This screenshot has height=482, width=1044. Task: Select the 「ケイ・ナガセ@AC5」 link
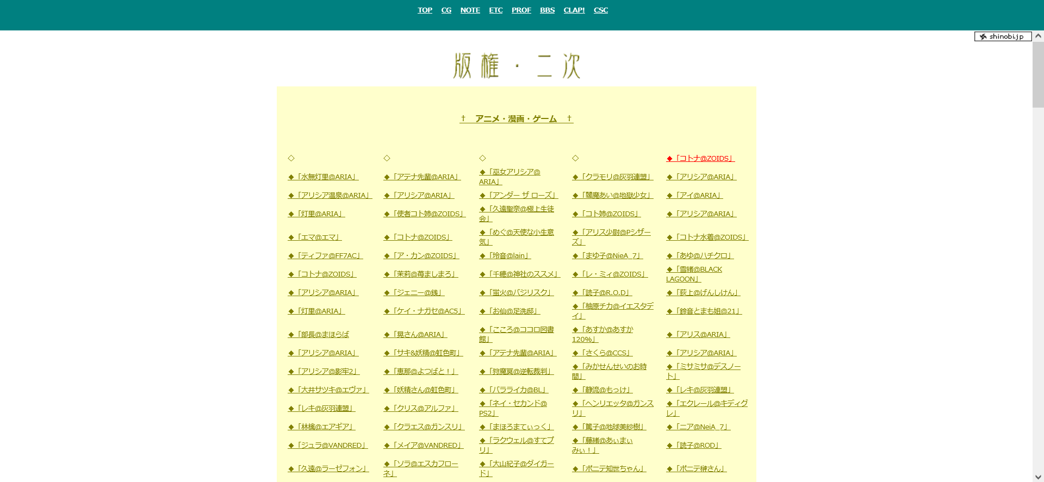[x=424, y=311]
